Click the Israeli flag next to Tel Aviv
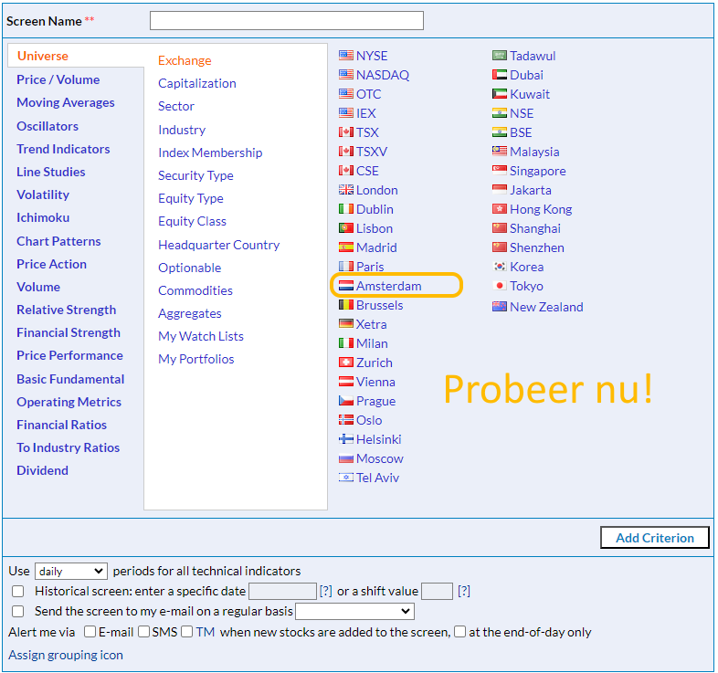This screenshot has height=673, width=718. [x=345, y=478]
